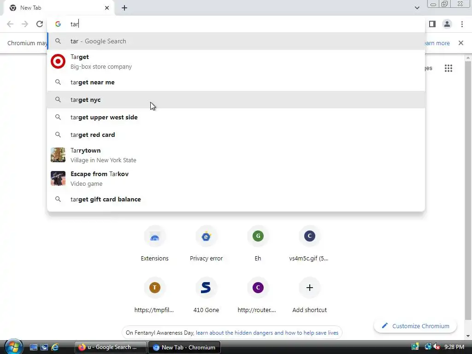Select 'target near me' suggestion
This screenshot has height=354, width=472.
point(236,82)
